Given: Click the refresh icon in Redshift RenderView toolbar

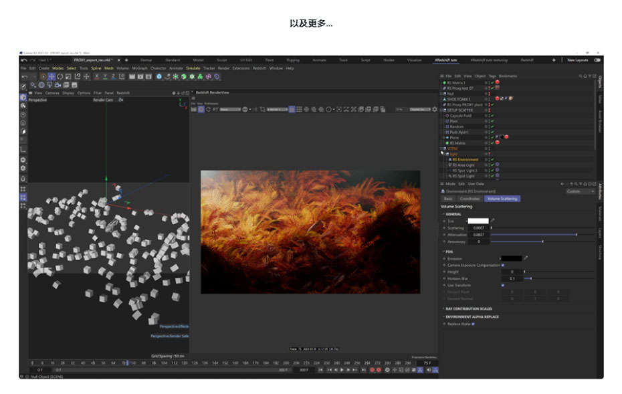Looking at the screenshot, I should (x=208, y=109).
